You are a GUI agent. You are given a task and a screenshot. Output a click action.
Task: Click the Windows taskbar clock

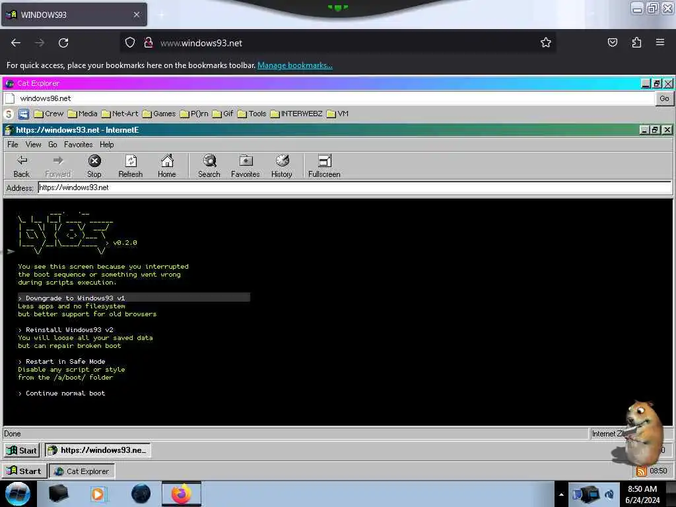point(642,494)
